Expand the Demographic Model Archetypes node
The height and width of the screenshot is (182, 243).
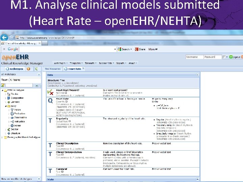[x=2, y=137]
